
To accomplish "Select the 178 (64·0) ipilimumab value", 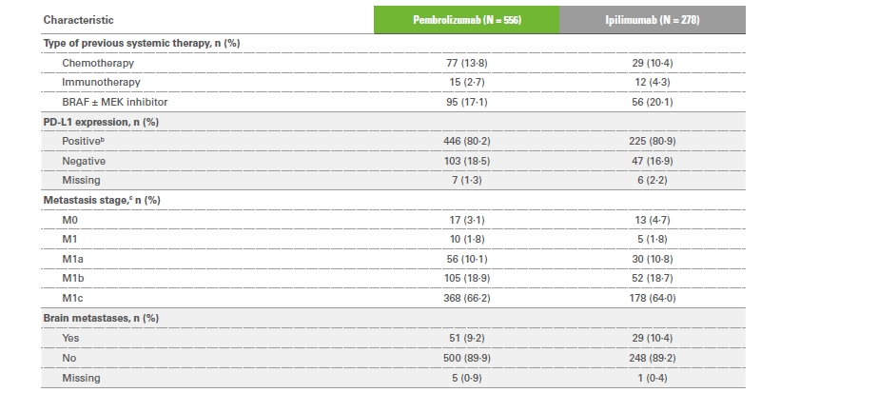I will point(653,299).
